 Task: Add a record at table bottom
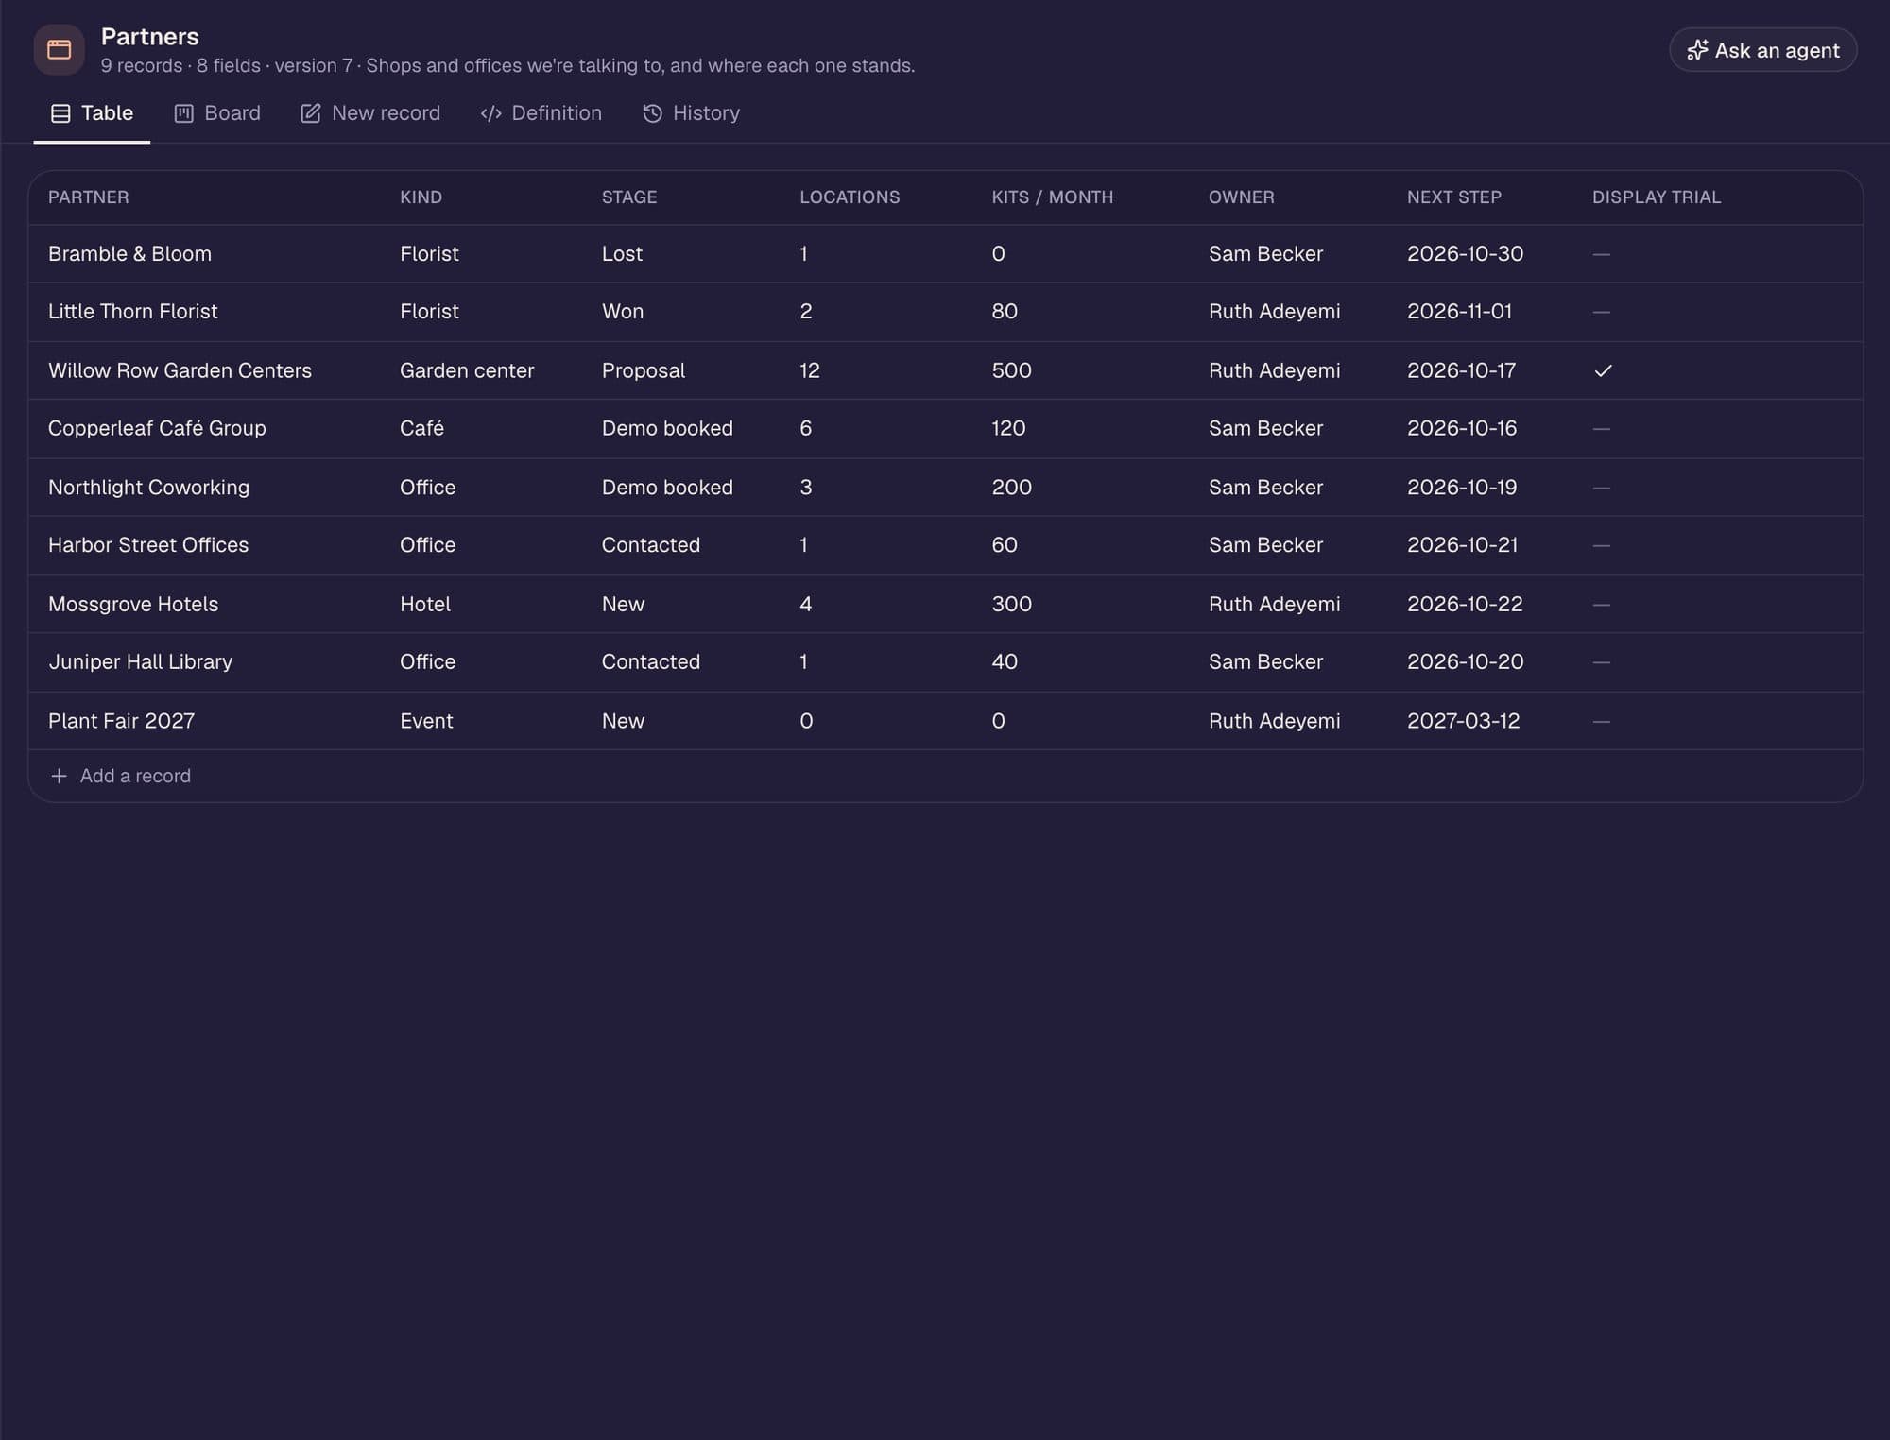[120, 776]
